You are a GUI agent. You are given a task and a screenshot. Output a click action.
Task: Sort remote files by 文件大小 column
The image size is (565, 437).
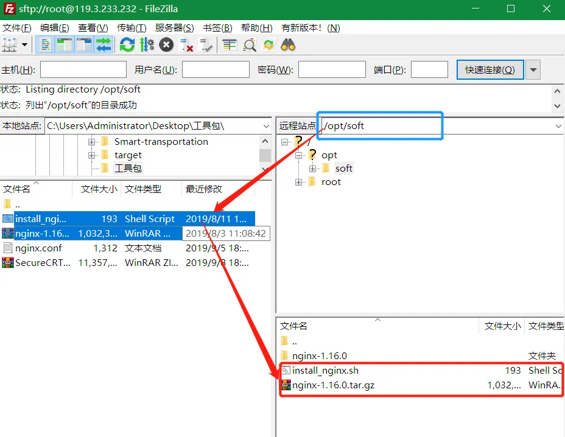coord(502,326)
